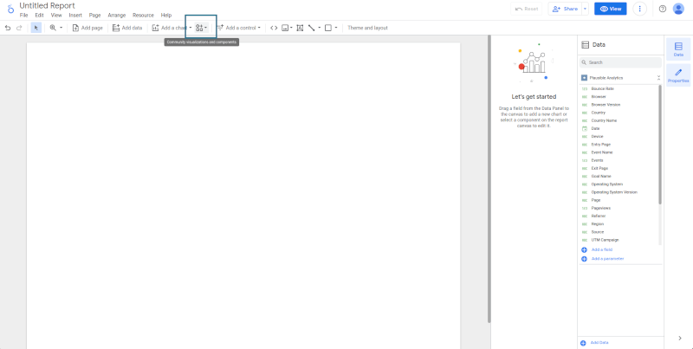Click the Add a parameter link
693x349 pixels.
pyautogui.click(x=608, y=259)
